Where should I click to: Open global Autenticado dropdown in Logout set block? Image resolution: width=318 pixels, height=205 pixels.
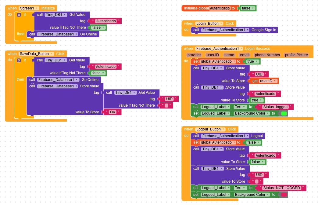[x=218, y=142]
